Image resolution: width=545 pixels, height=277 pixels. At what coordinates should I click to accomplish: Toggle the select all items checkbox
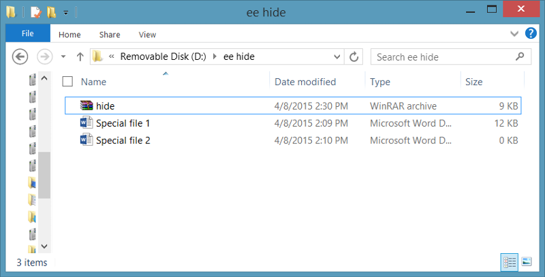click(x=67, y=82)
